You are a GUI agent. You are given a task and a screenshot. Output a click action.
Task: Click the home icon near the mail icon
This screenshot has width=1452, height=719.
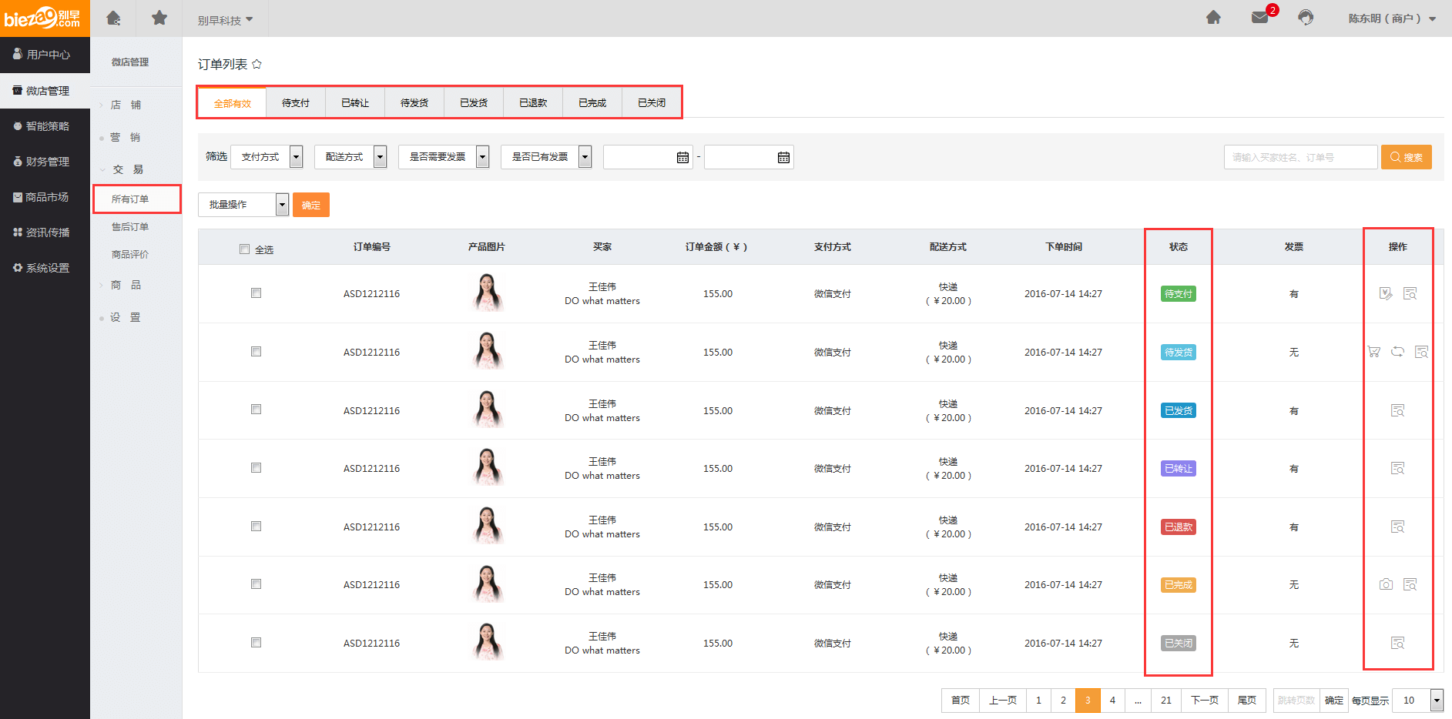coord(1213,17)
